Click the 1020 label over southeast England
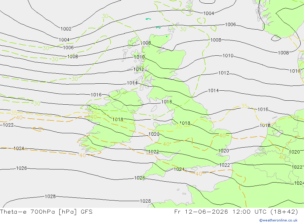Viewport: 304px width, 223px height. coord(223,151)
